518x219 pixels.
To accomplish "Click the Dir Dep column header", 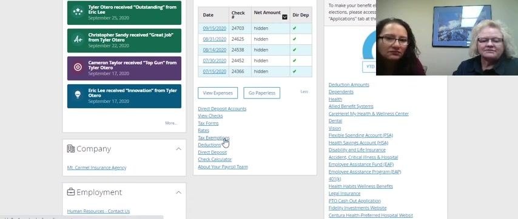I will [x=301, y=15].
